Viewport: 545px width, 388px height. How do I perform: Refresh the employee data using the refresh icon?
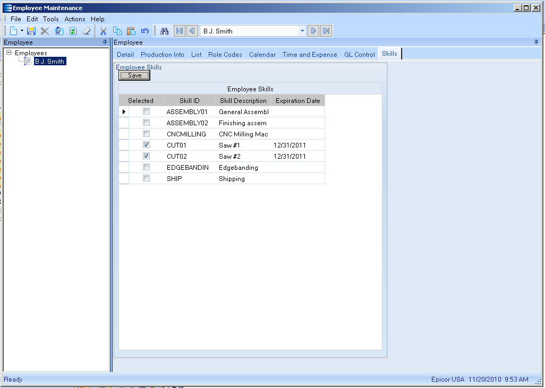72,30
